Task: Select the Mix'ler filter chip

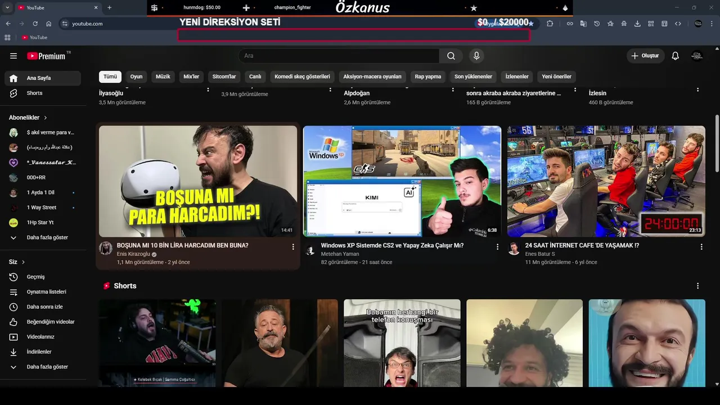Action: pyautogui.click(x=191, y=76)
